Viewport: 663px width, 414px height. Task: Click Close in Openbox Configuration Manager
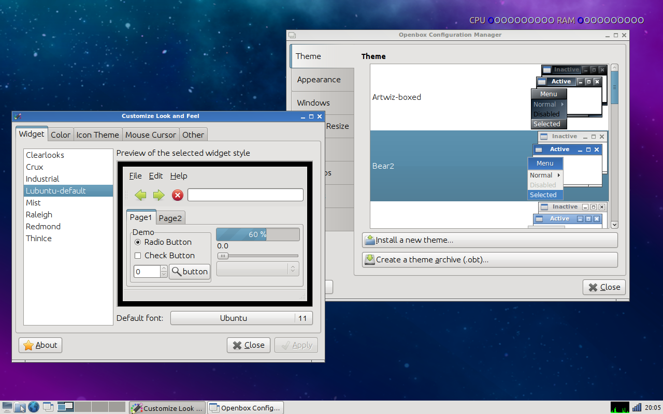click(x=604, y=287)
